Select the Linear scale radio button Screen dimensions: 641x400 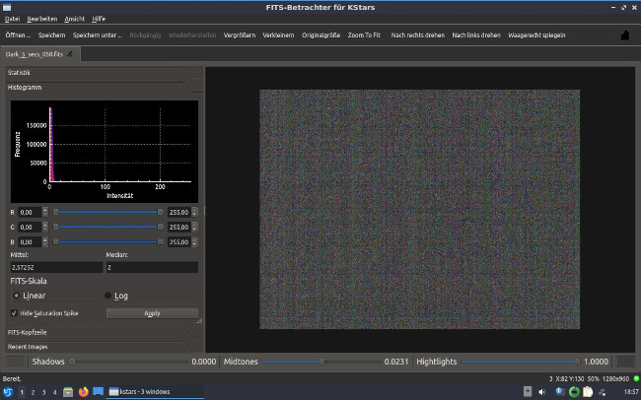pyautogui.click(x=16, y=295)
